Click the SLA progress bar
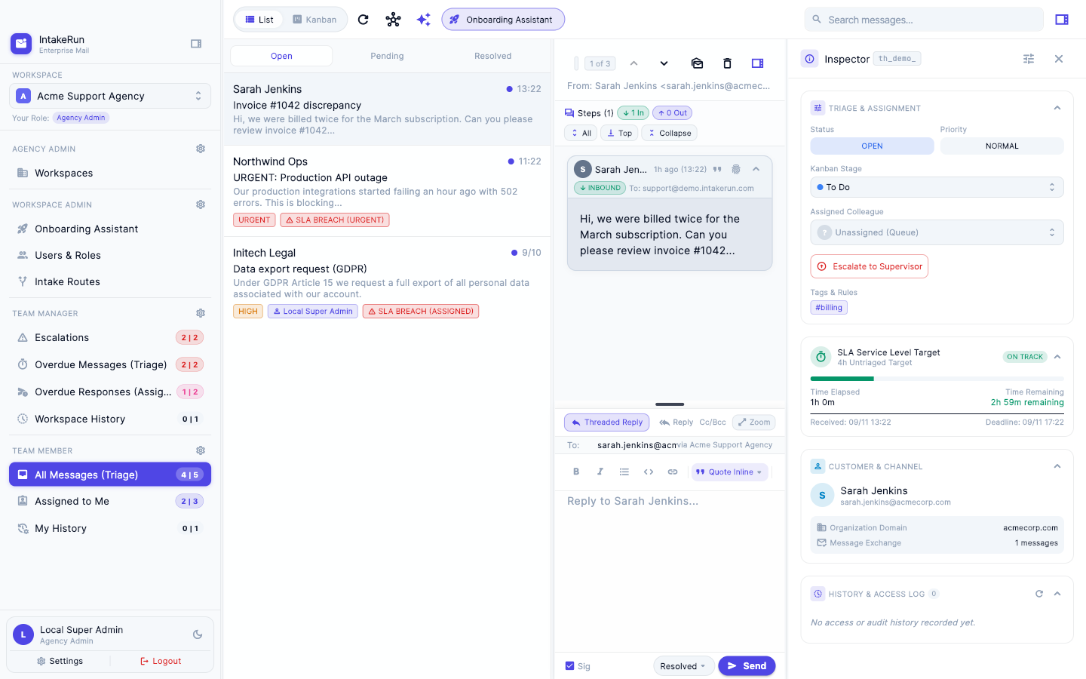The width and height of the screenshot is (1086, 679). pos(937,379)
